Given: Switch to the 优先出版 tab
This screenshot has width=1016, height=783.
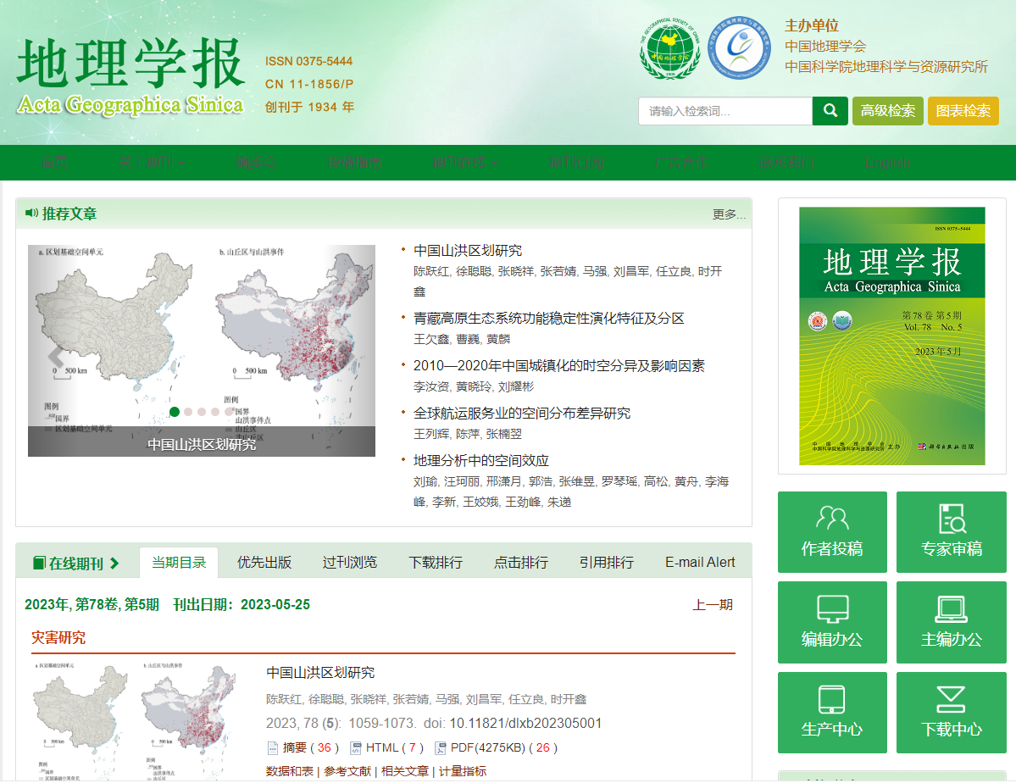Looking at the screenshot, I should coord(264,563).
